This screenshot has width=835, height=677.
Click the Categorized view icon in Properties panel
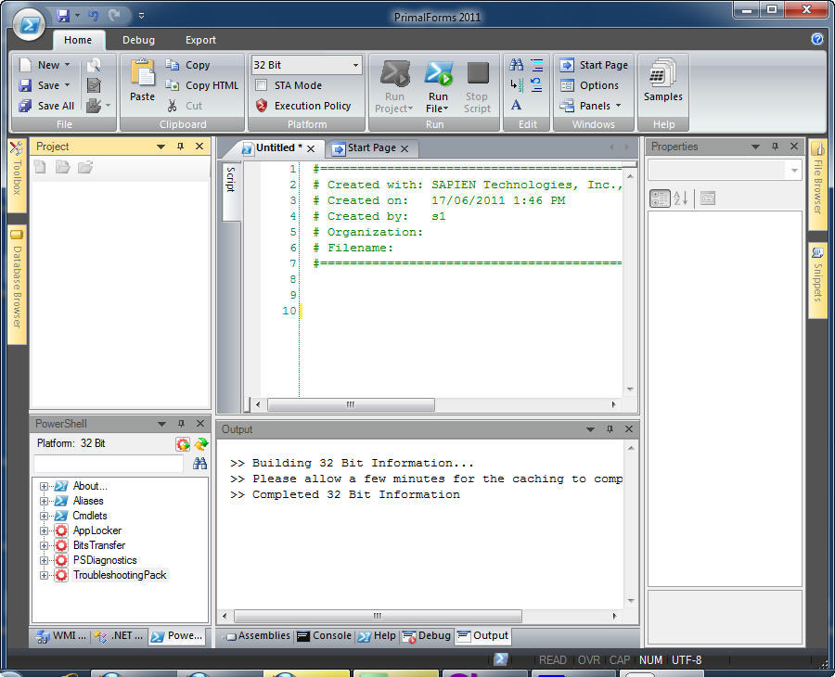[x=660, y=198]
